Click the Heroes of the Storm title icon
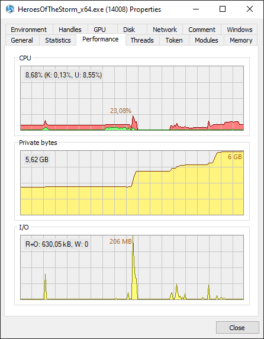Screen dimensions: 264x339 coord(9,9)
